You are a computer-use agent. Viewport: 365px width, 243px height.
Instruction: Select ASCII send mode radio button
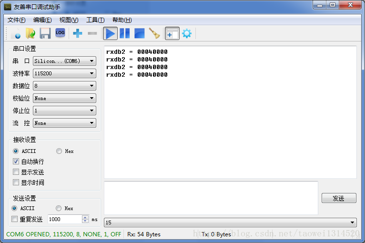pos(14,208)
